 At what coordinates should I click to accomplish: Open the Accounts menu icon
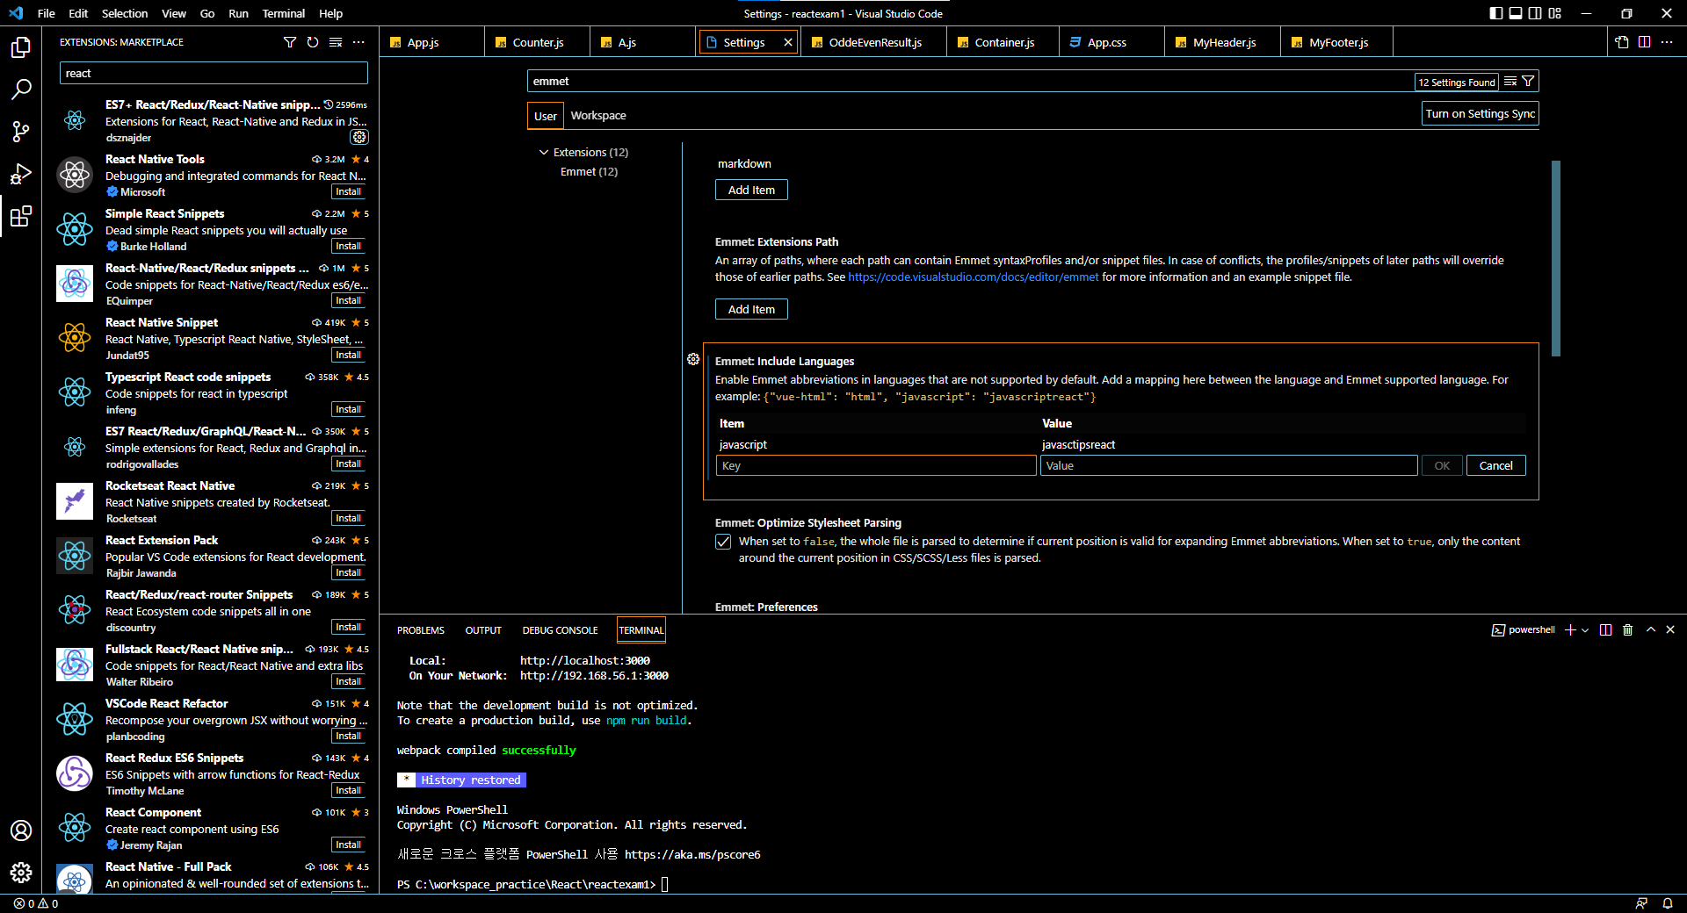(x=21, y=830)
